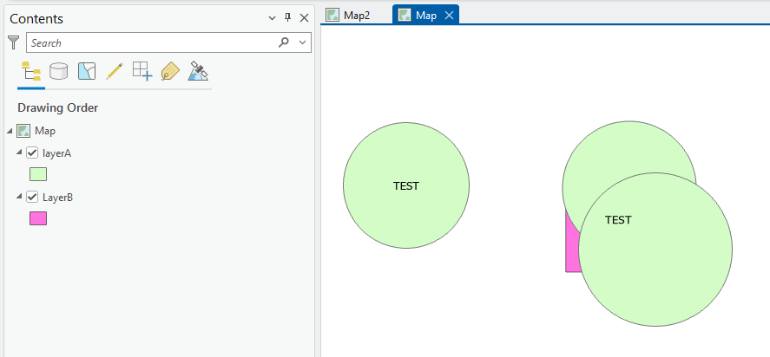Close the active Map tab
Screen dimensions: 770x357
(449, 16)
